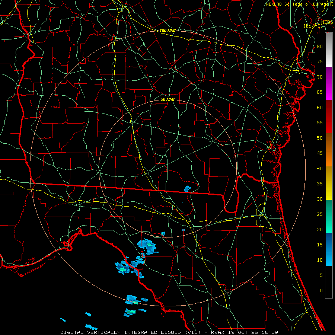The height and width of the screenshot is (335, 335).
Task: Click the large echo cluster just outside the 50 NMI ring
Action: pyautogui.click(x=147, y=247)
